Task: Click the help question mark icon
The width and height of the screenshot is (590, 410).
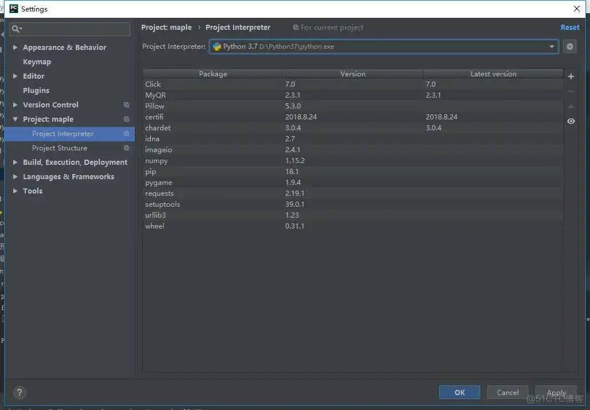Action: 20,392
